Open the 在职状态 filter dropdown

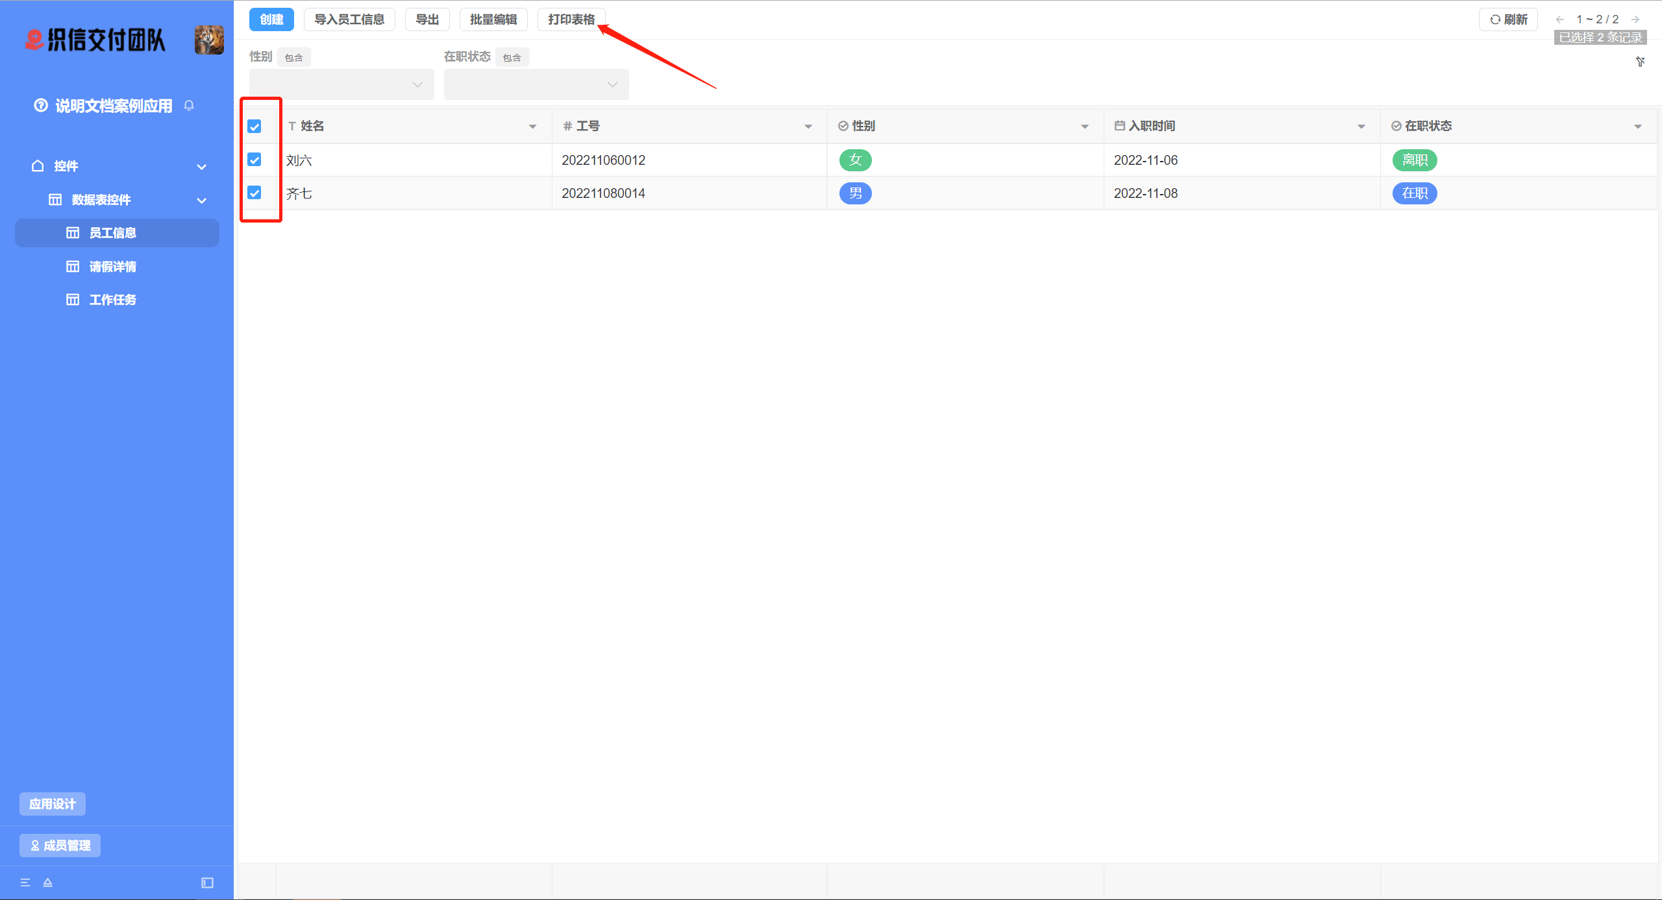tap(536, 84)
